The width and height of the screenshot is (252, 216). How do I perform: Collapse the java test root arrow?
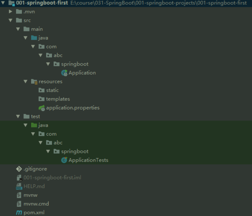26,125
